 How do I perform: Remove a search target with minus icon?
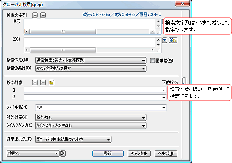(43, 83)
